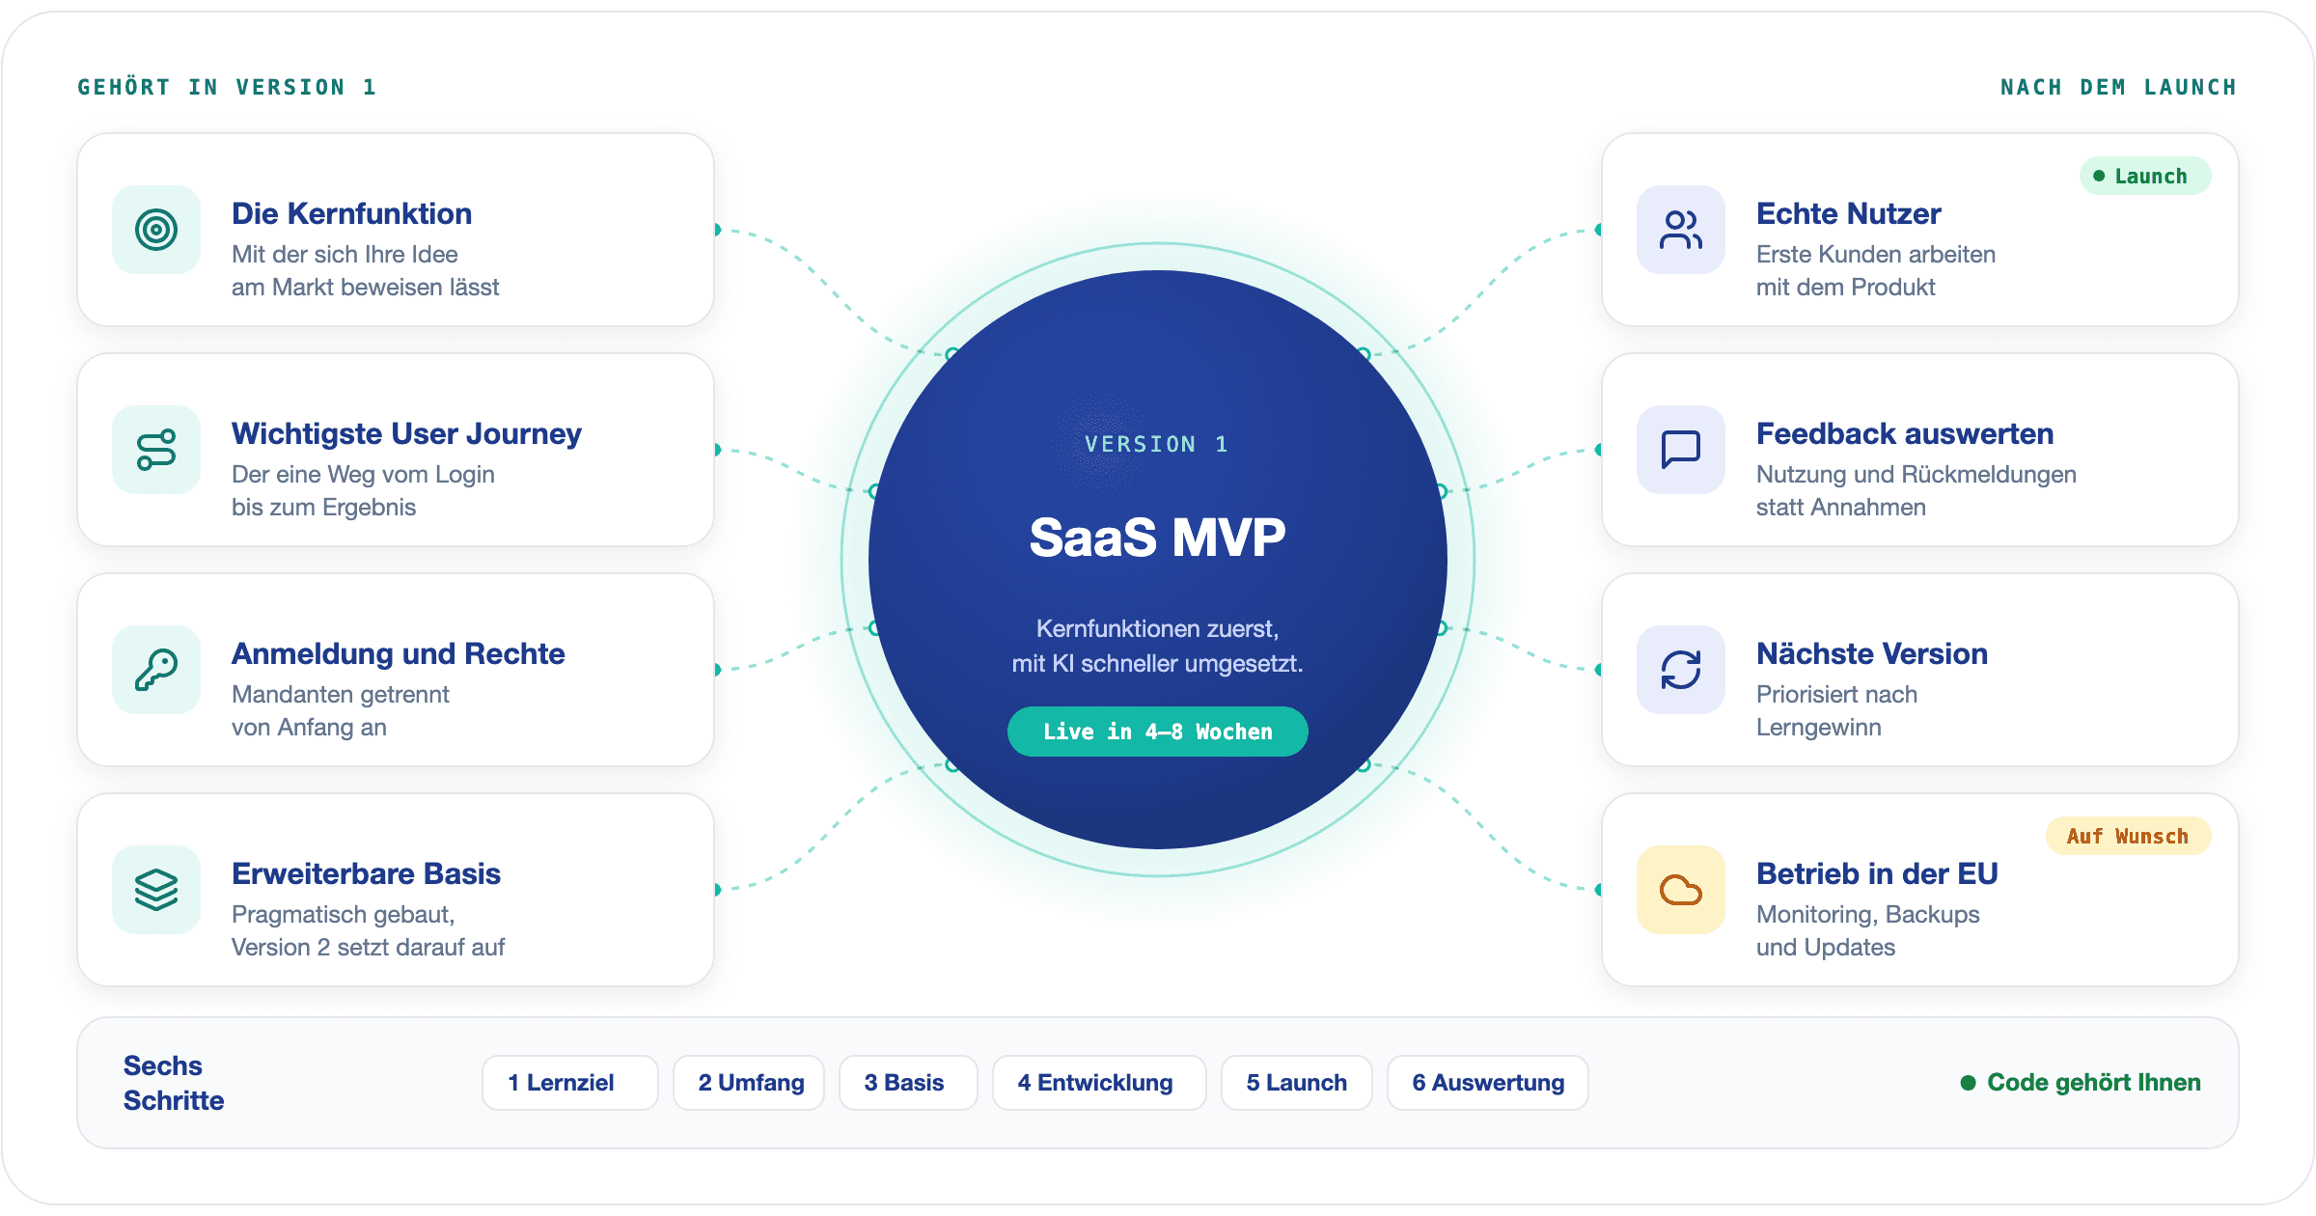Select the green Launch badge

pyautogui.click(x=2145, y=176)
